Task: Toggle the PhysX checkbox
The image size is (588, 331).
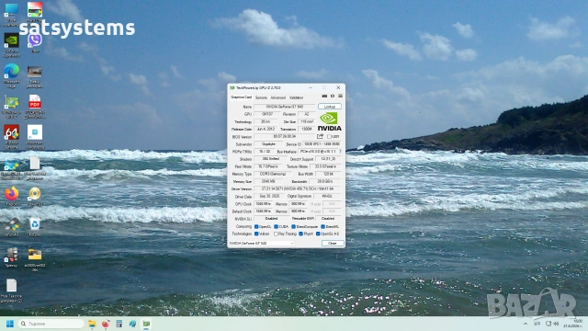Action: 300,234
